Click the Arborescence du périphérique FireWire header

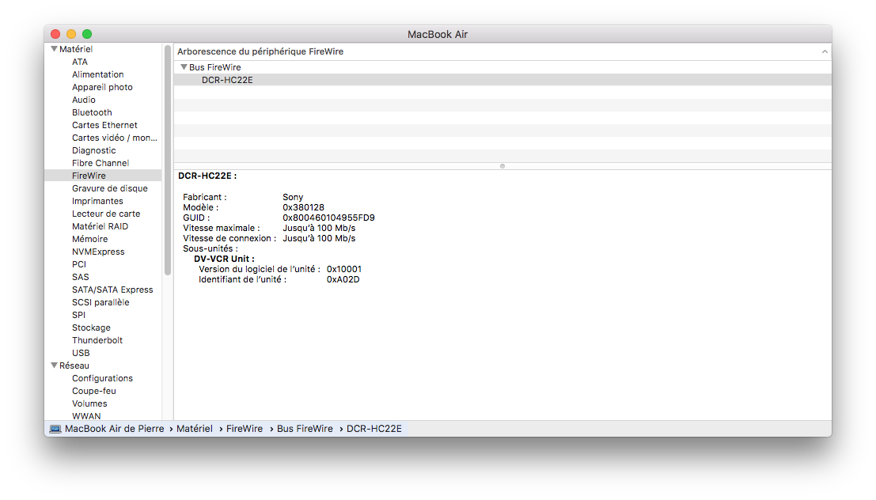click(x=260, y=51)
